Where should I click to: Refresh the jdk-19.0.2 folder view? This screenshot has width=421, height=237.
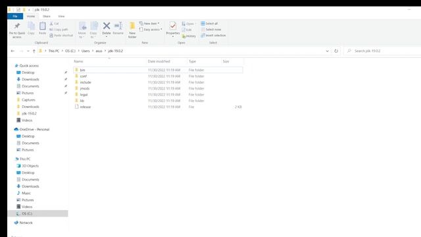(336, 51)
